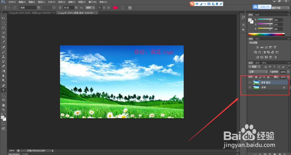The width and height of the screenshot is (291, 155).
Task: Open the History panel icon
Action: coord(243,17)
